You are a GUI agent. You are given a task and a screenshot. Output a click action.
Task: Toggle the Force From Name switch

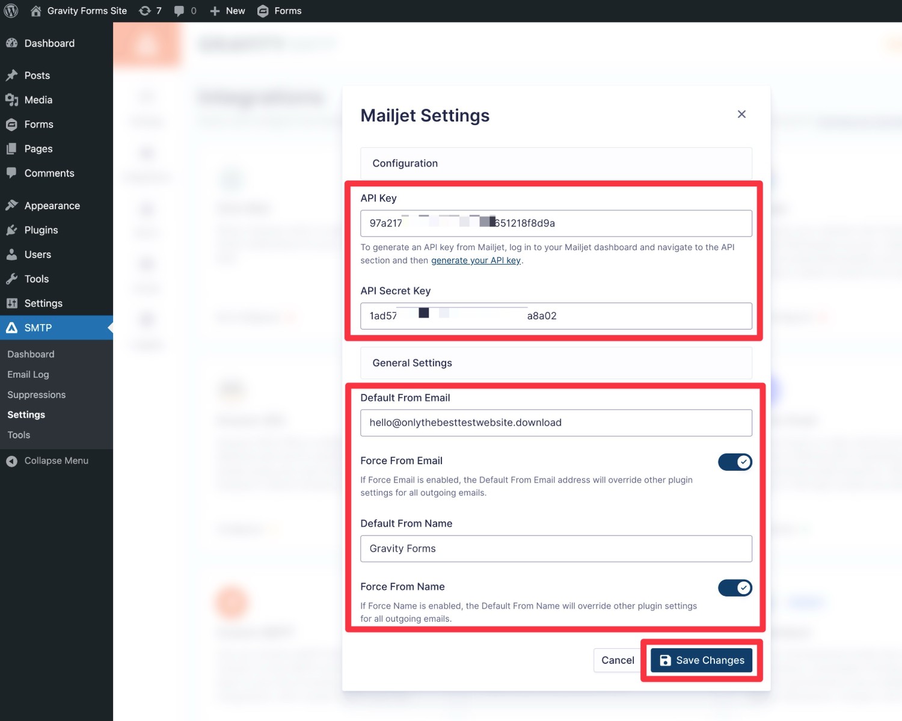pos(735,588)
